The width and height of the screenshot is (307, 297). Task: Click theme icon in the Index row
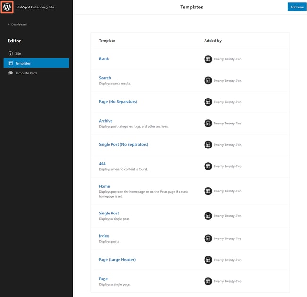click(x=208, y=239)
